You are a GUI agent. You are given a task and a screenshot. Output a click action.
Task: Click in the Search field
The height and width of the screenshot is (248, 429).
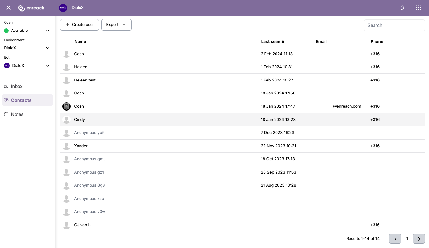pos(394,25)
